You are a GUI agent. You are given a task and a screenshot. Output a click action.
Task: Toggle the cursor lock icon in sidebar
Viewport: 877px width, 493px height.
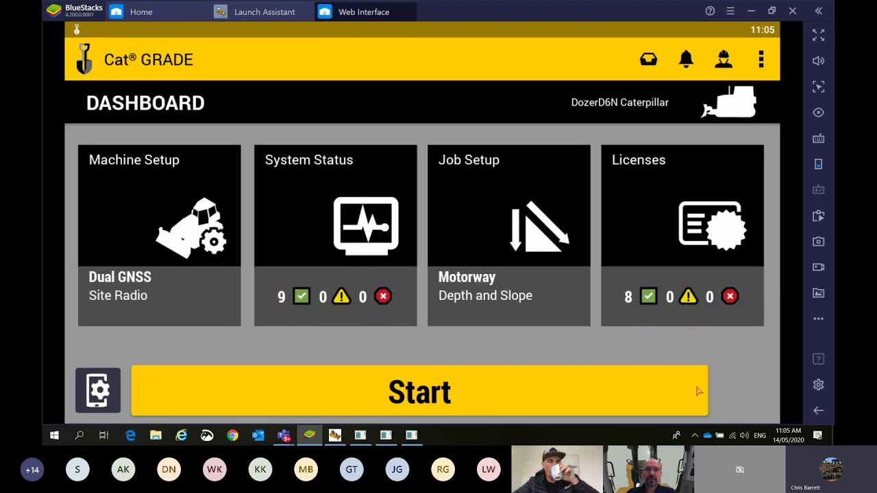[818, 87]
